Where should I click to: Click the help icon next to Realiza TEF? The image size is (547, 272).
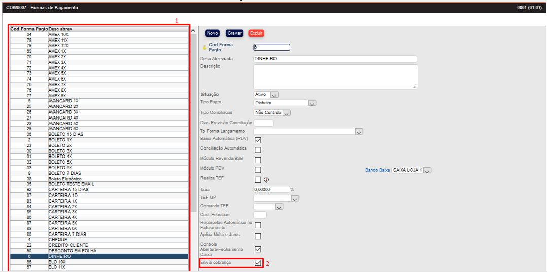click(266, 180)
